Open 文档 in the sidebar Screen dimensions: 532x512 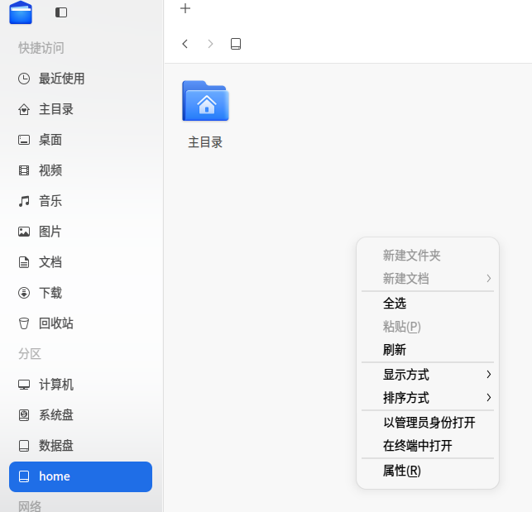(81, 262)
